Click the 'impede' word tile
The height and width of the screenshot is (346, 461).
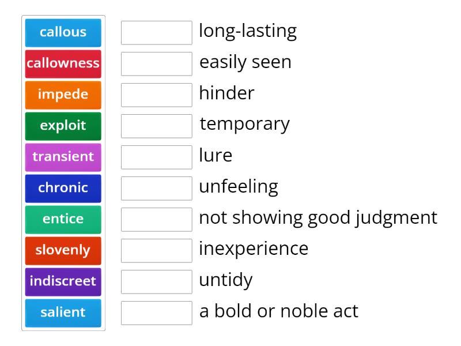click(x=63, y=95)
